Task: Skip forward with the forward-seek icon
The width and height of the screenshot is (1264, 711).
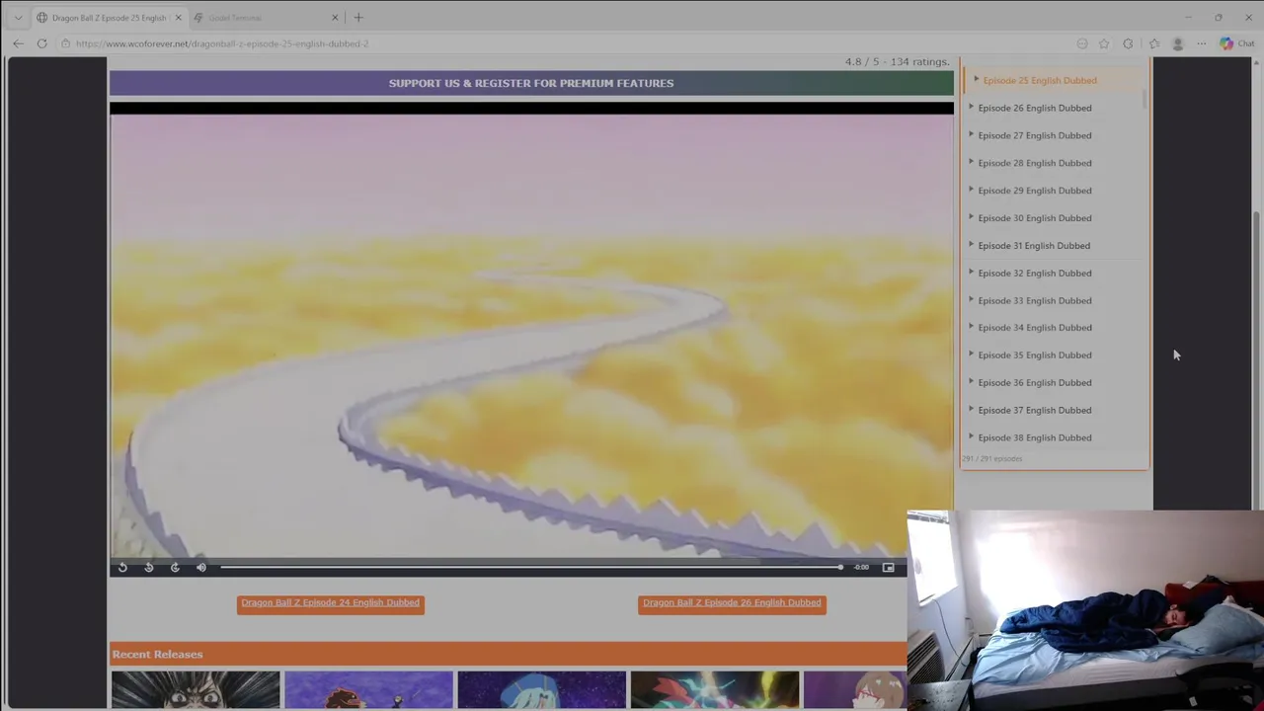Action: (x=175, y=567)
